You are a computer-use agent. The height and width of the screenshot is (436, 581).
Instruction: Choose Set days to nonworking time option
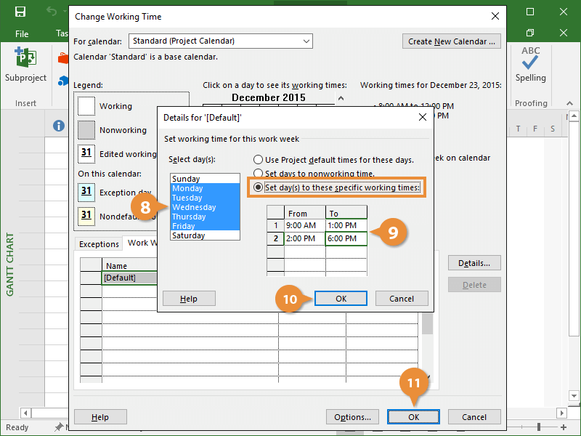[x=257, y=174]
